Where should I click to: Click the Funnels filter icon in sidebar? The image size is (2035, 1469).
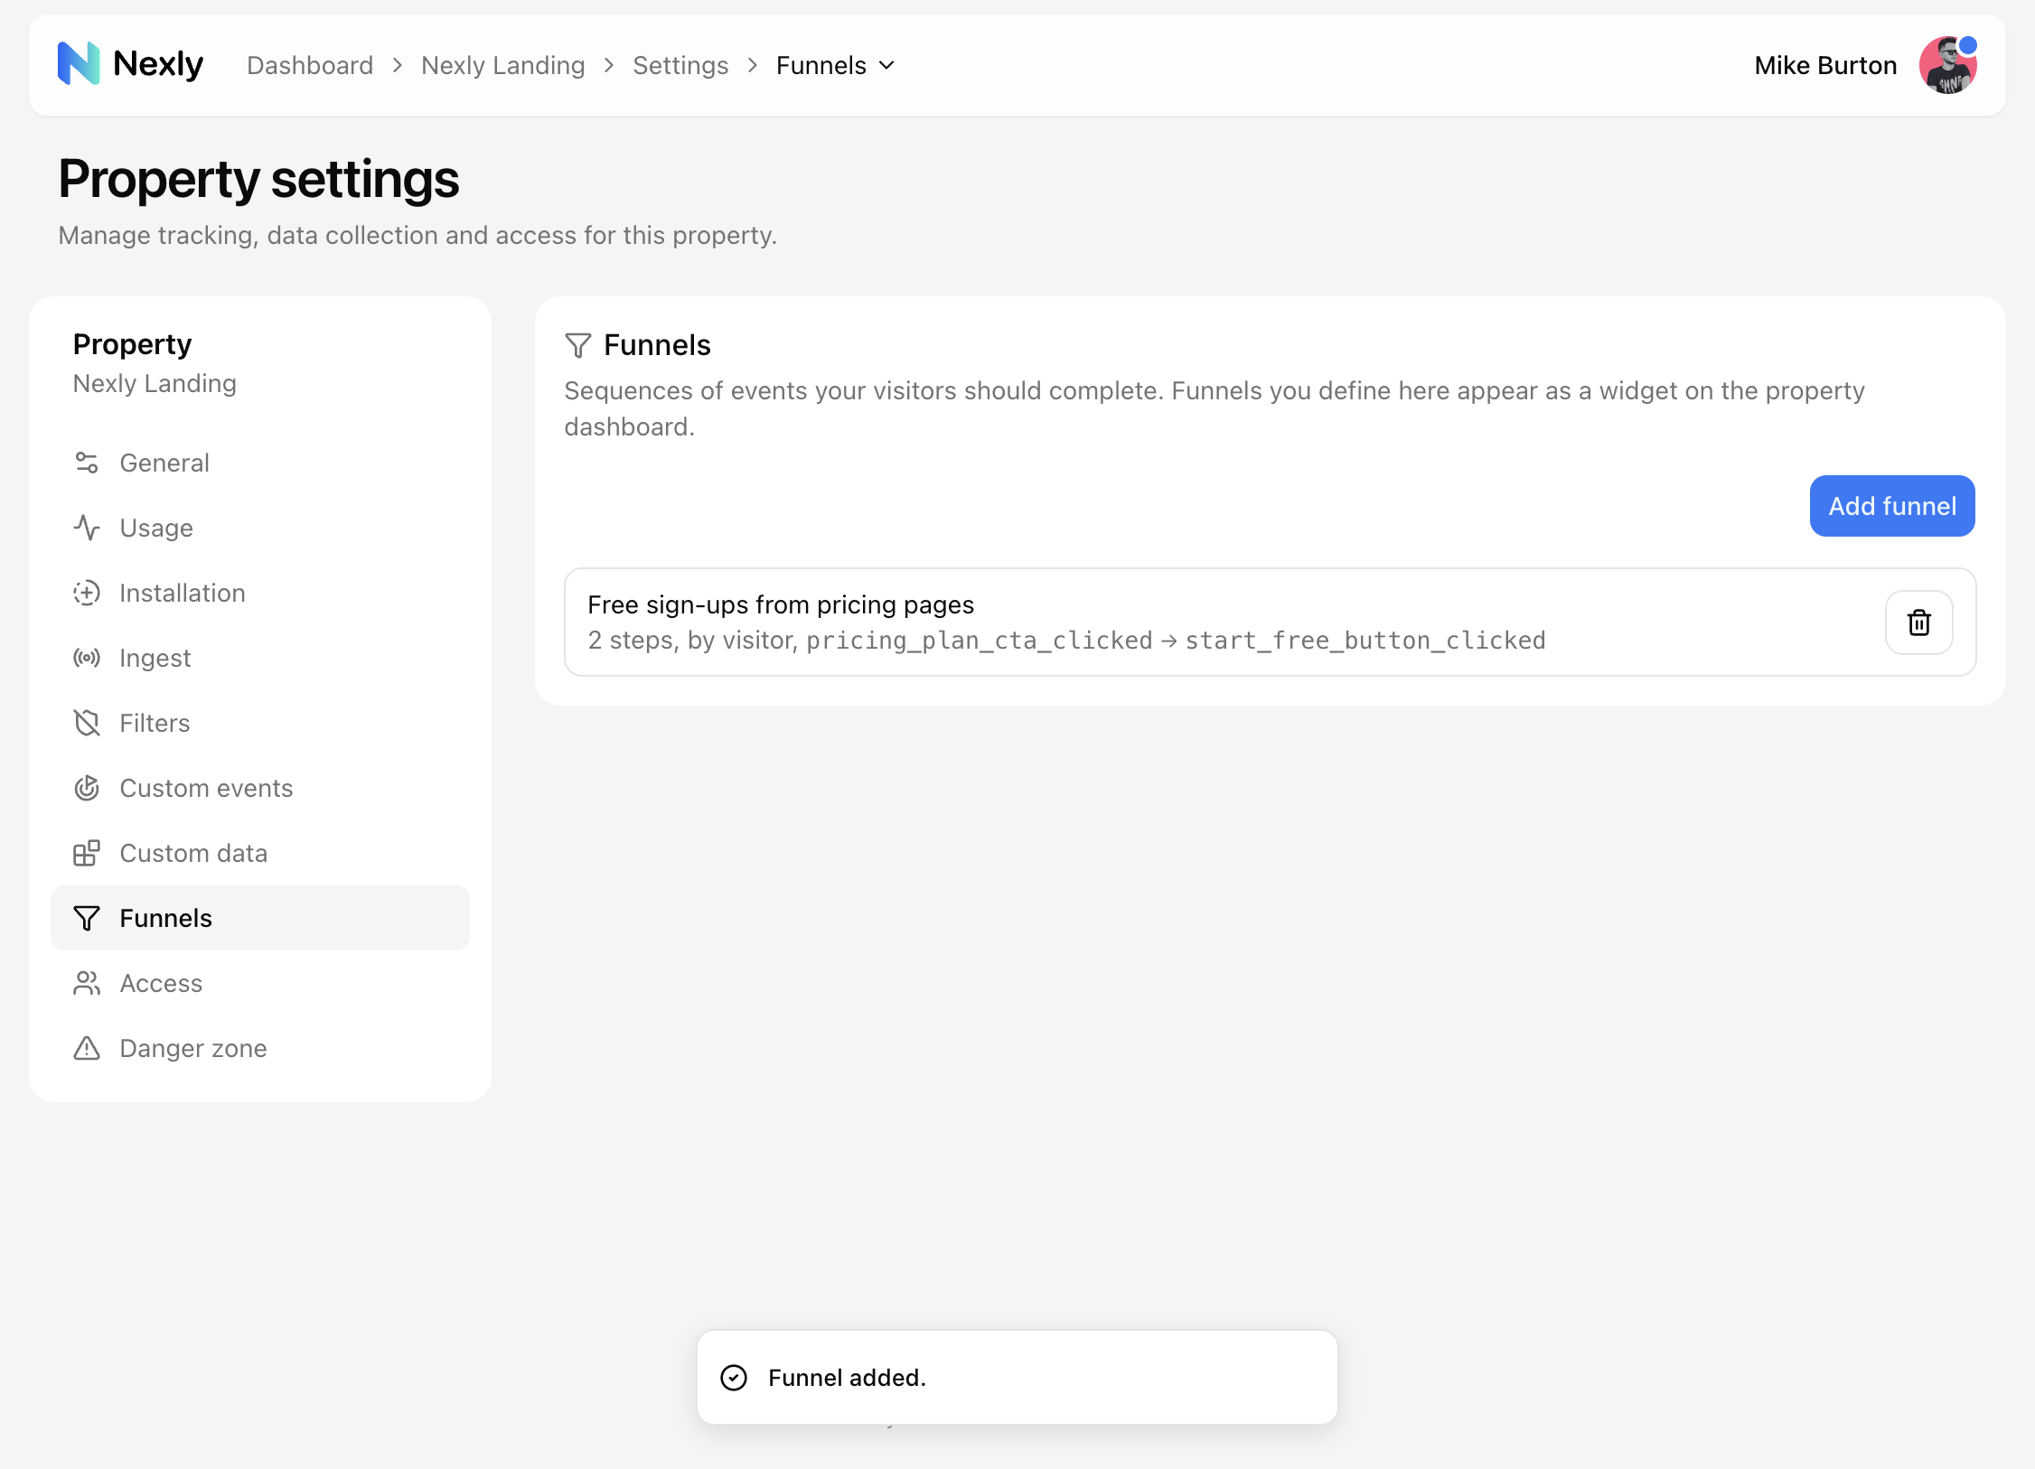click(x=87, y=918)
